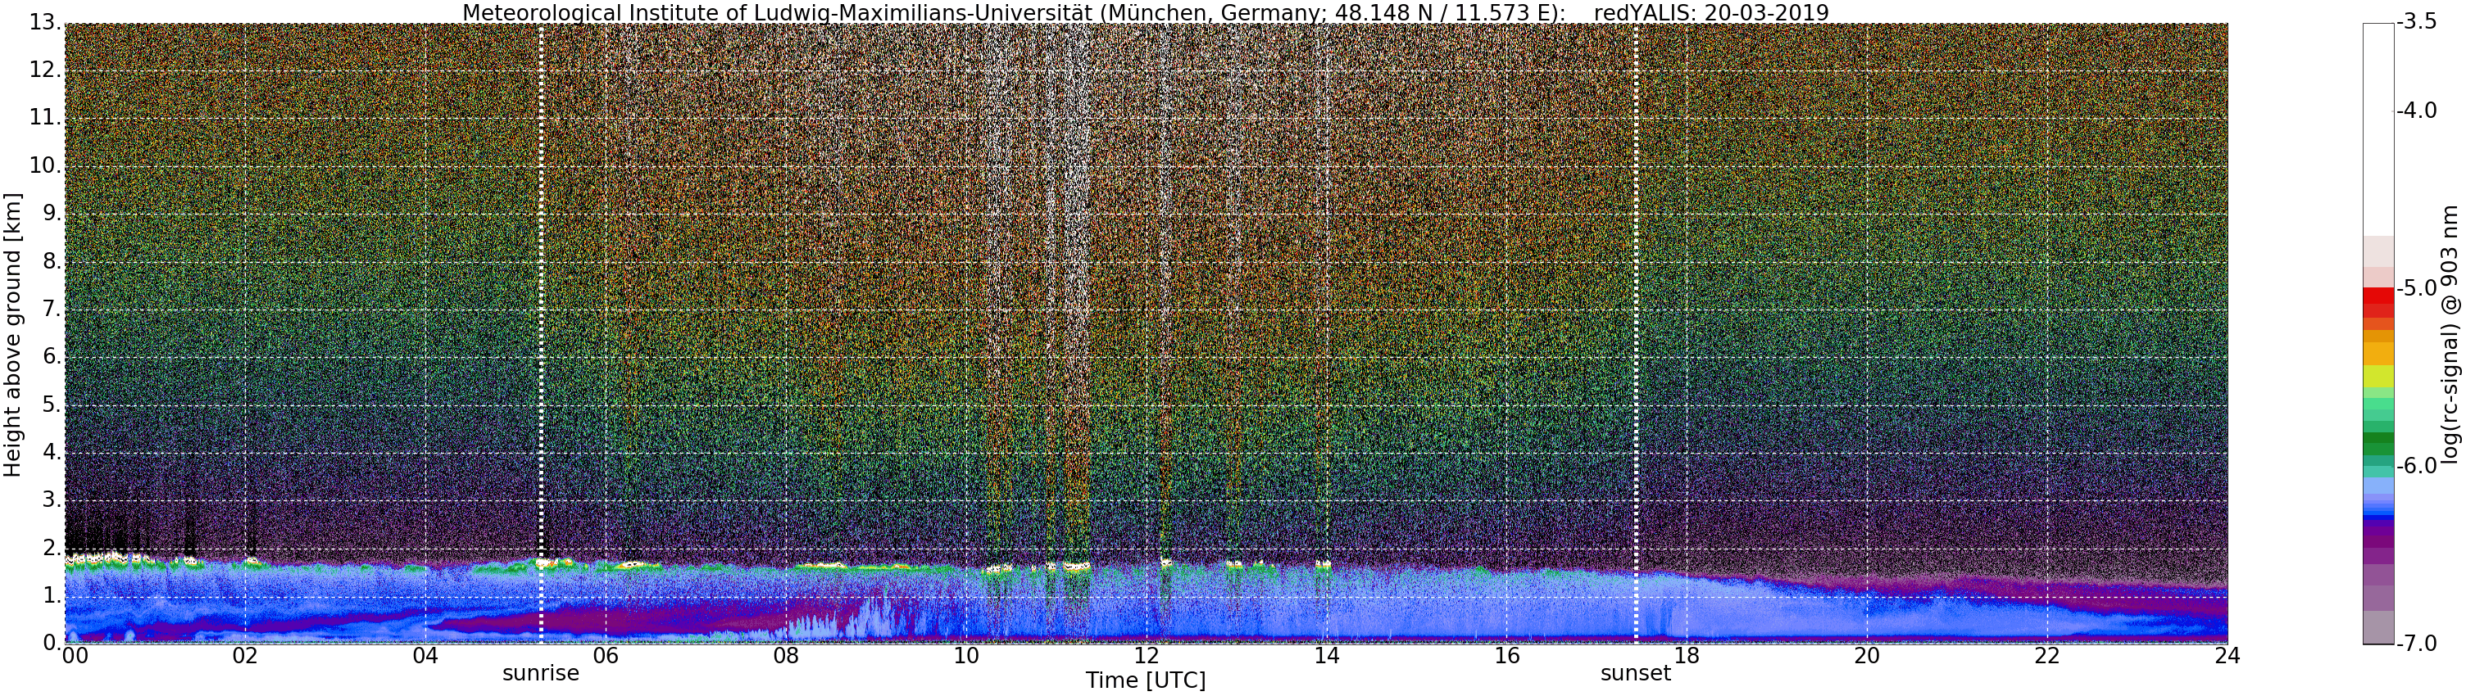Click the '00' tick on the time axis

pos(75,656)
